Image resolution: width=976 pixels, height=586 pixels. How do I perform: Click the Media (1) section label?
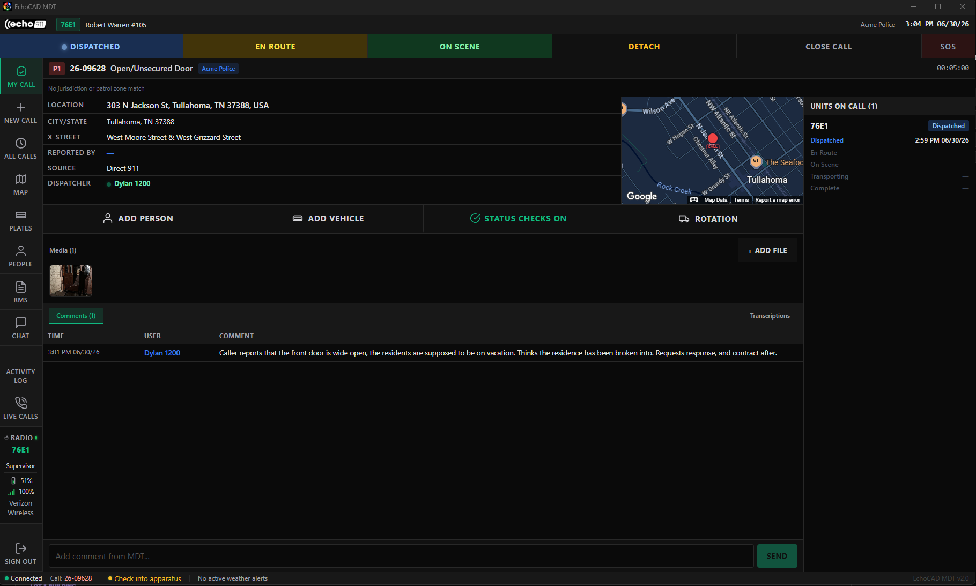[x=63, y=250]
